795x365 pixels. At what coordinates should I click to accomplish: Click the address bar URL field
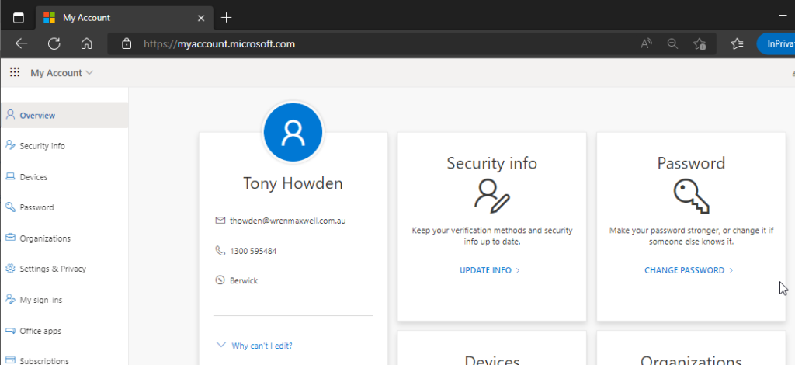tap(411, 43)
